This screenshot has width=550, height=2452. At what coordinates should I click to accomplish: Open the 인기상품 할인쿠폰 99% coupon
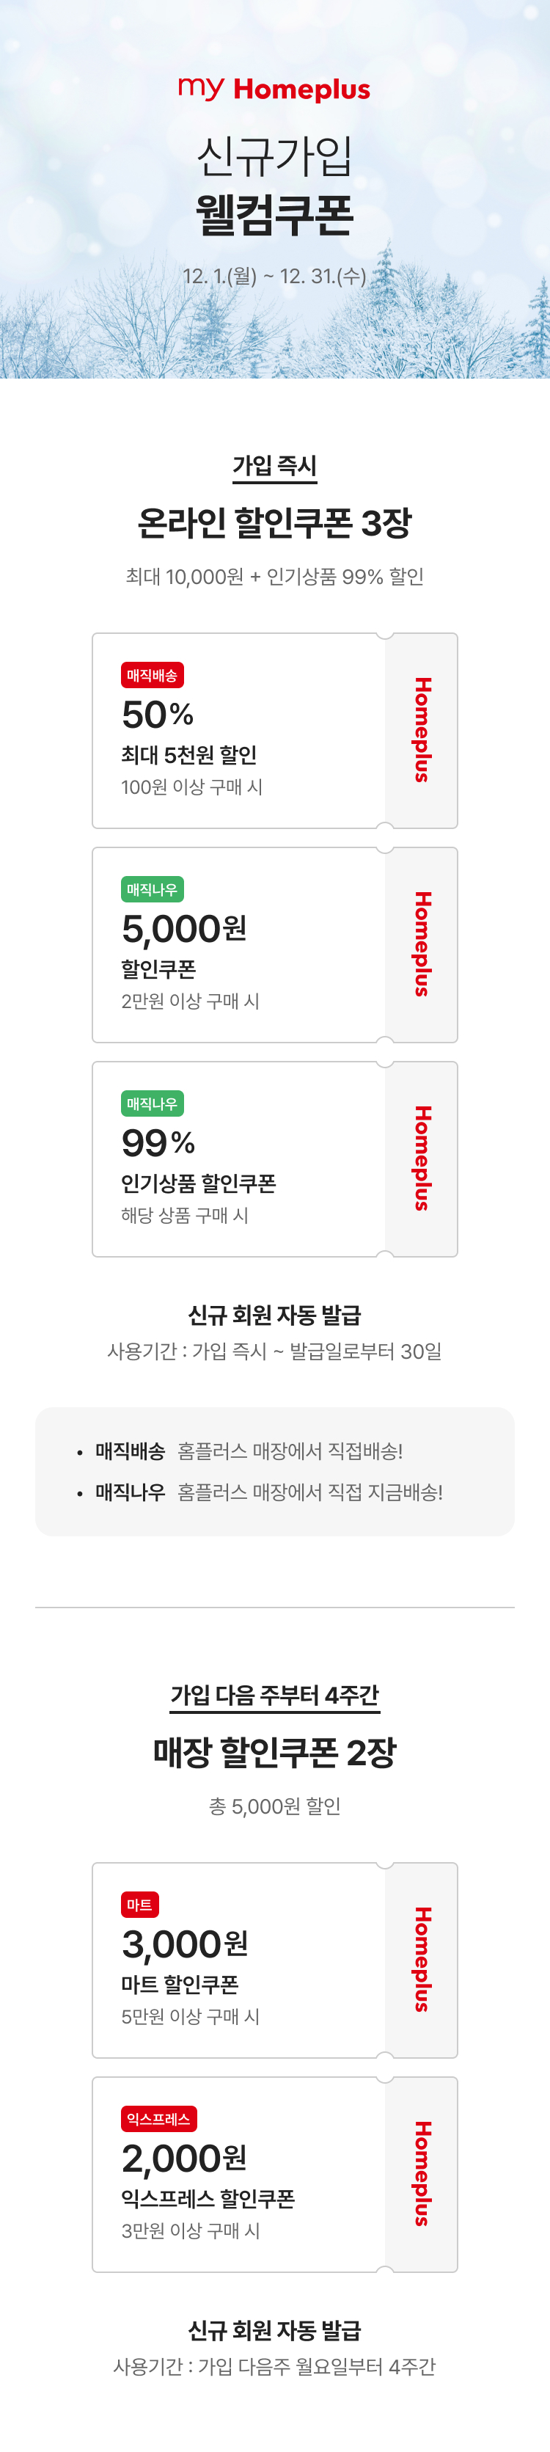coord(198,1183)
